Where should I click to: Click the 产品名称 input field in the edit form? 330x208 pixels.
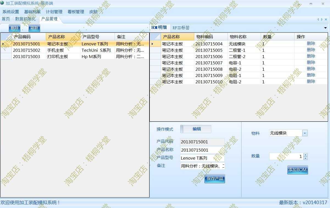coord(202,150)
